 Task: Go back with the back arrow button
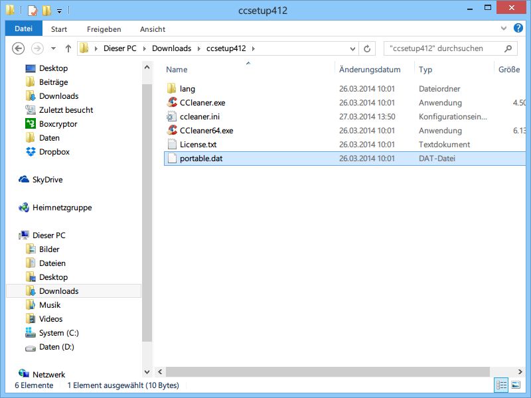pos(19,48)
